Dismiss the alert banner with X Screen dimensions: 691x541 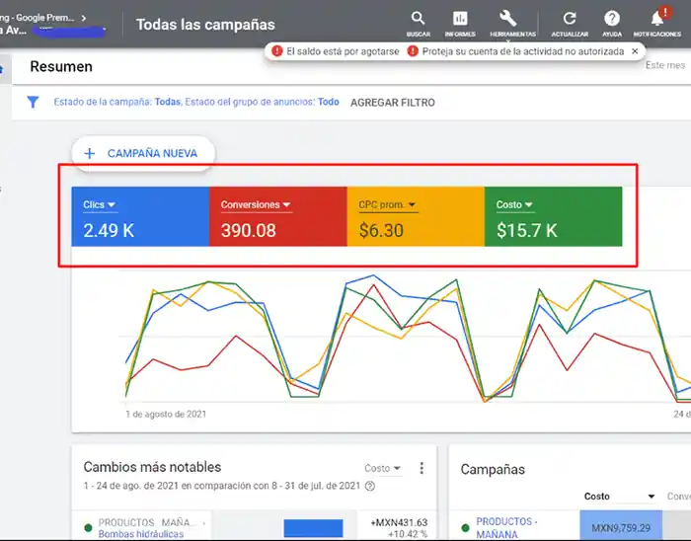point(635,51)
